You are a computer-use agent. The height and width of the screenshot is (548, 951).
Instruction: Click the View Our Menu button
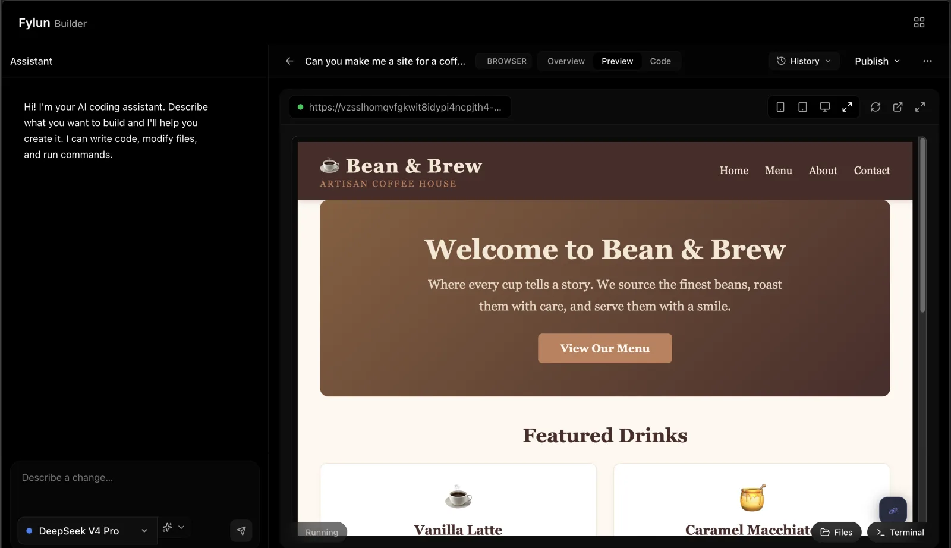[605, 348]
